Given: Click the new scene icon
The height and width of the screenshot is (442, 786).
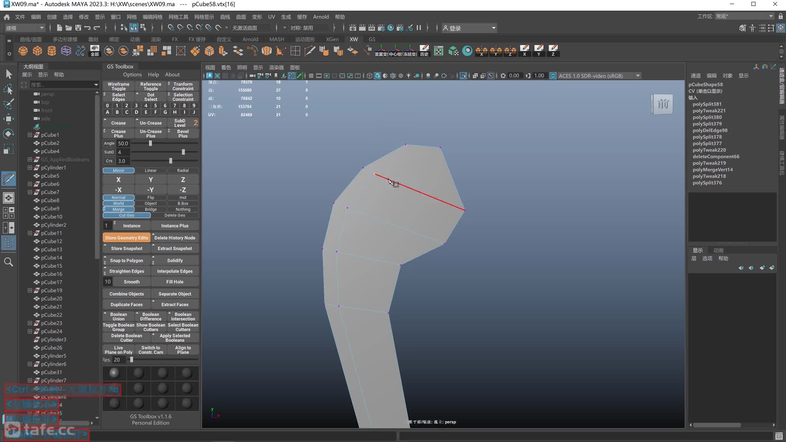Looking at the screenshot, I should click(59, 28).
